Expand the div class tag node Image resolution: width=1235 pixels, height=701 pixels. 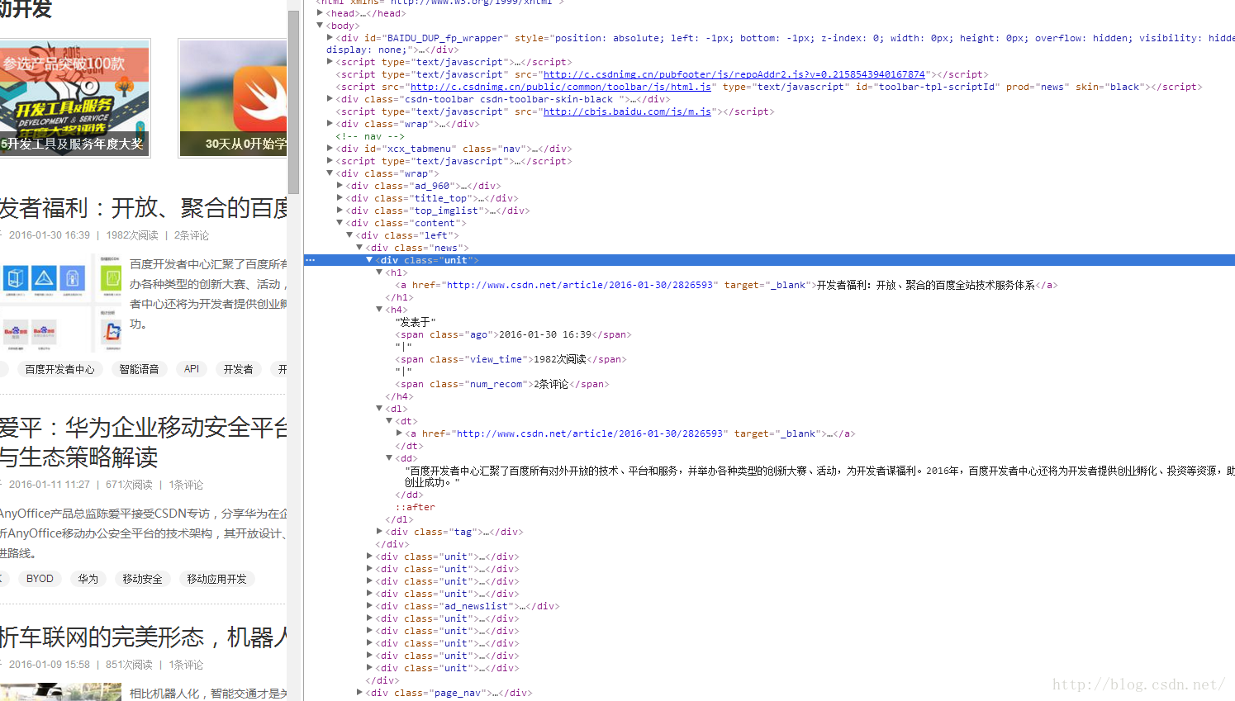tap(380, 532)
